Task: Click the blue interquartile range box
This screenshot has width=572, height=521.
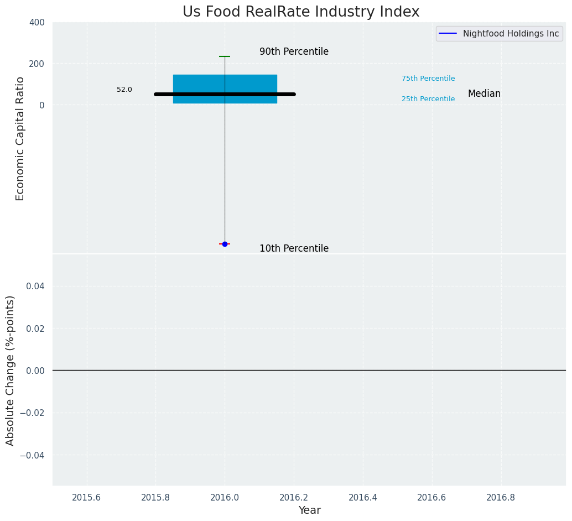Action: click(x=225, y=83)
